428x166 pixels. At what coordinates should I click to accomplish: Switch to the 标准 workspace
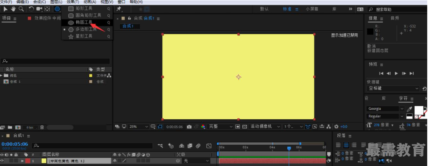(x=287, y=9)
